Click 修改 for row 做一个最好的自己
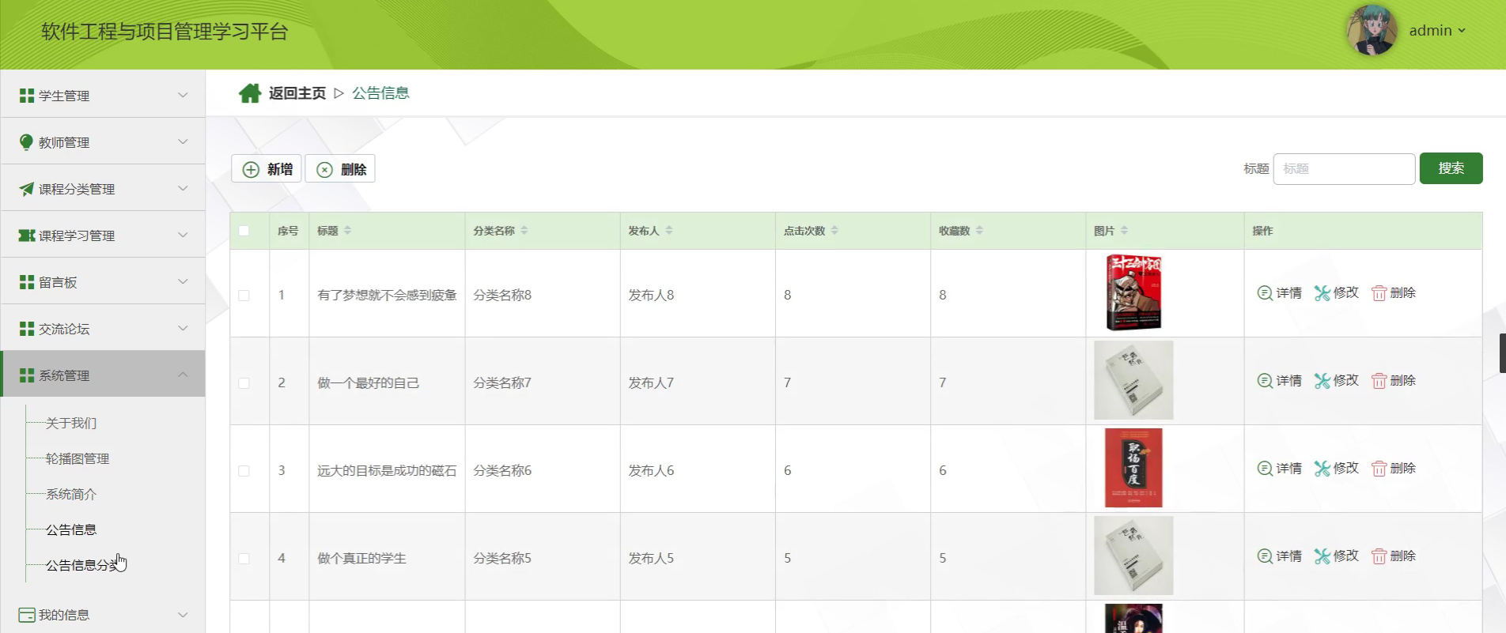The image size is (1506, 633). (1336, 381)
